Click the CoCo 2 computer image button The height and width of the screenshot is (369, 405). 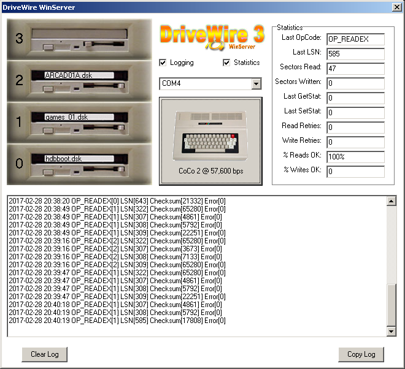pos(210,141)
